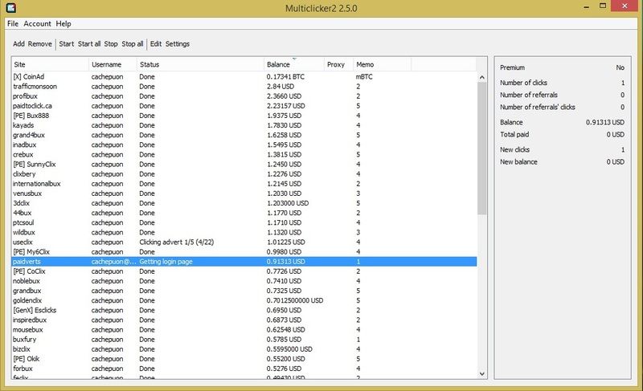Select the 44bux row
This screenshot has width=643, height=391.
(x=244, y=213)
